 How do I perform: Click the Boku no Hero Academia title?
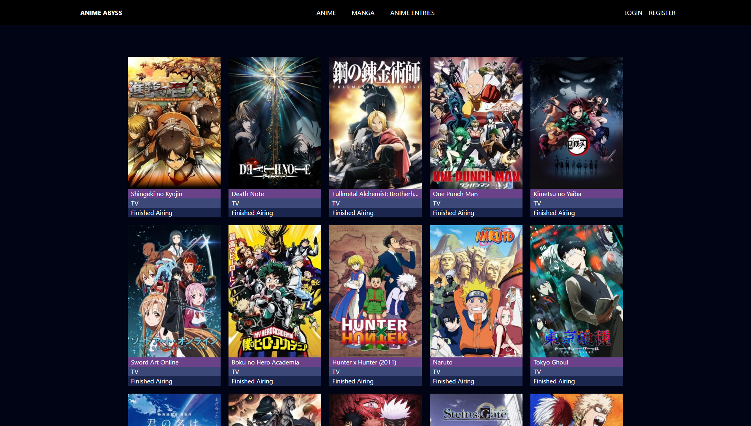point(265,362)
